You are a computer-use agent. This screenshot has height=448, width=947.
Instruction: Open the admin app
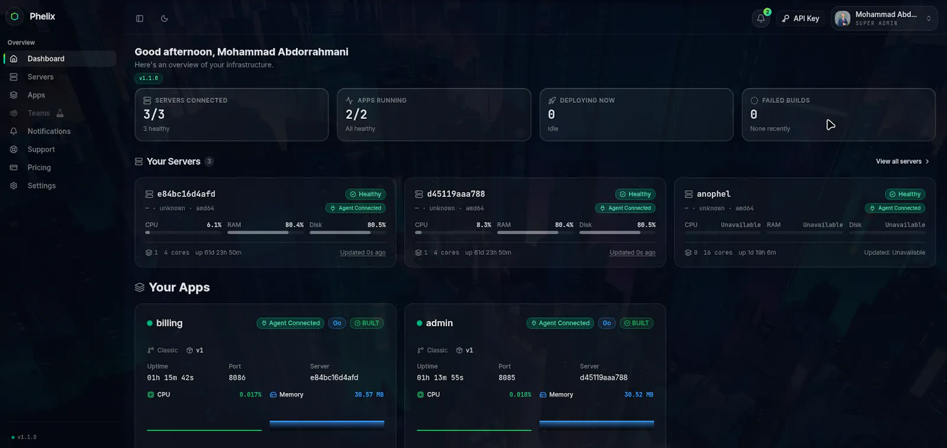pos(535,376)
